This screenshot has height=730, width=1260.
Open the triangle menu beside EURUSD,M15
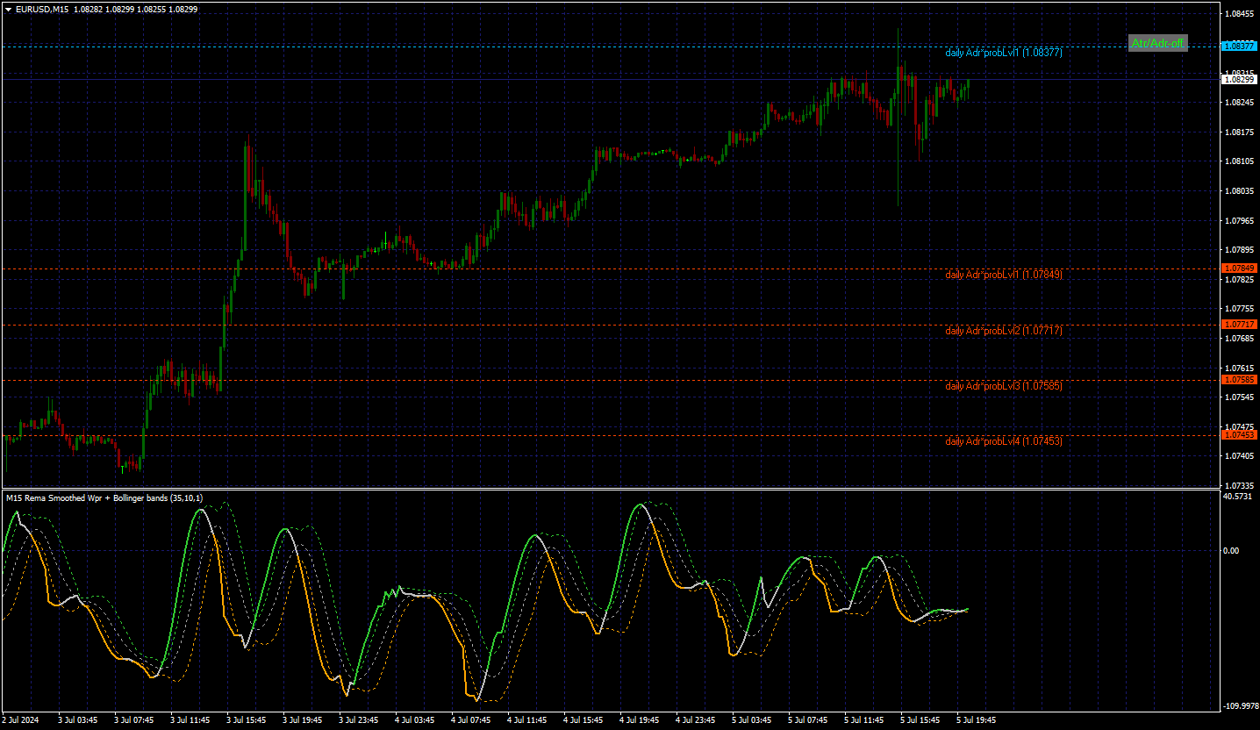point(8,9)
